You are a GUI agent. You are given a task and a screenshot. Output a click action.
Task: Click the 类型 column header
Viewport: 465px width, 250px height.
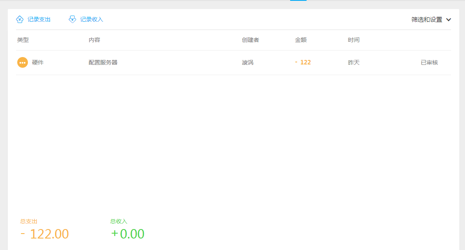[x=23, y=40]
